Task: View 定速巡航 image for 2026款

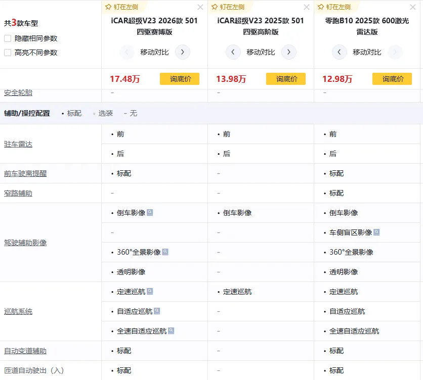Action: [x=150, y=291]
